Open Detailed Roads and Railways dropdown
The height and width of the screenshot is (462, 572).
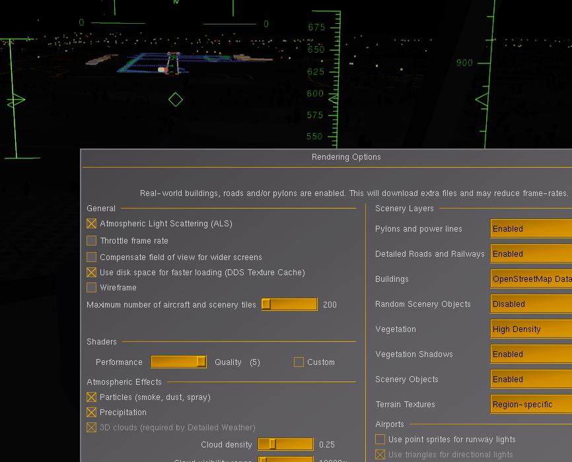point(531,254)
